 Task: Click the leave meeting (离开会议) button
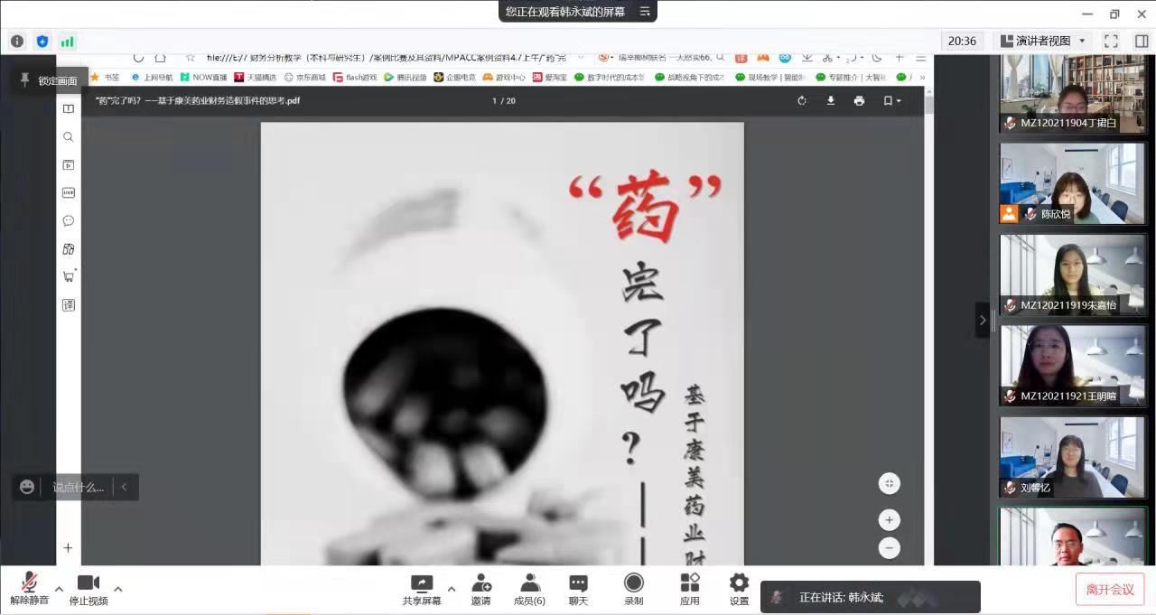1109,590
